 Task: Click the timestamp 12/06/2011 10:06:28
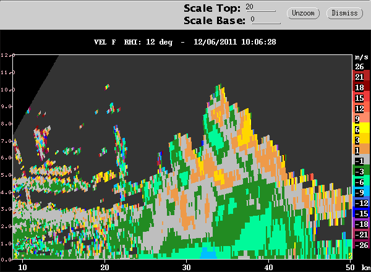coord(235,42)
